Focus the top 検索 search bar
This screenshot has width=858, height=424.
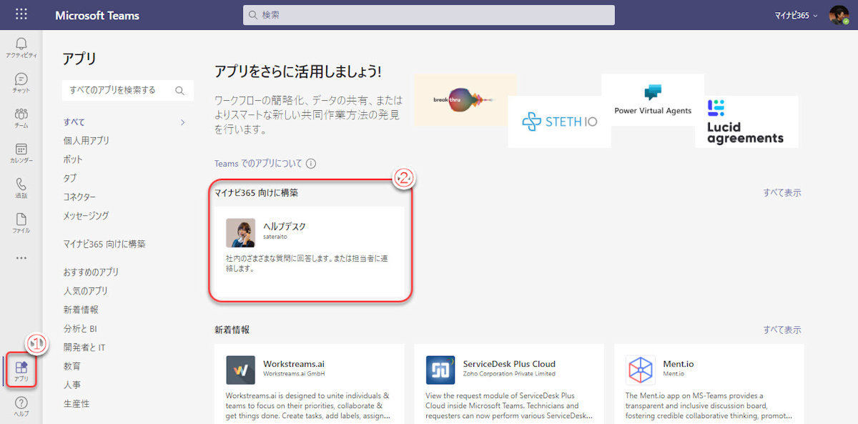tap(429, 15)
